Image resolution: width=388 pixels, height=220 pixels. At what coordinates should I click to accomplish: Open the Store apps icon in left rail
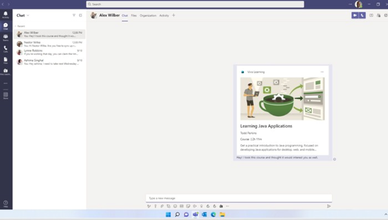coord(6,96)
